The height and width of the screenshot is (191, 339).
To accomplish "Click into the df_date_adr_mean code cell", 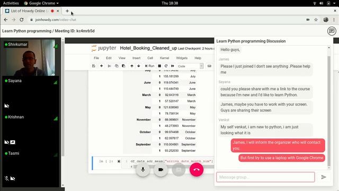I will point(172,161).
